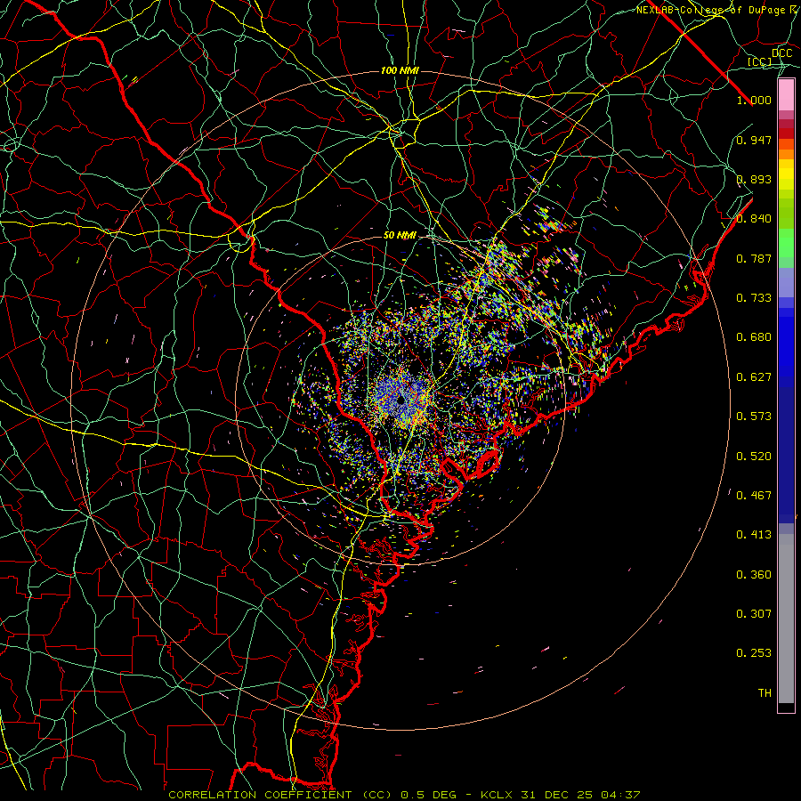Click the [CC] product label
The width and height of the screenshot is (801, 801).
759,61
